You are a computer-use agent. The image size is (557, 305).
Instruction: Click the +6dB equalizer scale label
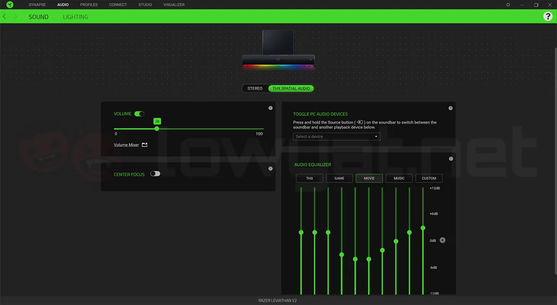click(434, 214)
